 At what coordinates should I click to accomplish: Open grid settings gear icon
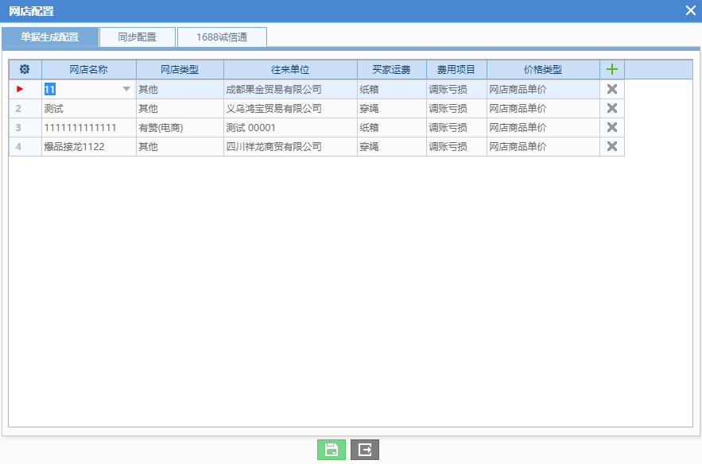(x=25, y=69)
